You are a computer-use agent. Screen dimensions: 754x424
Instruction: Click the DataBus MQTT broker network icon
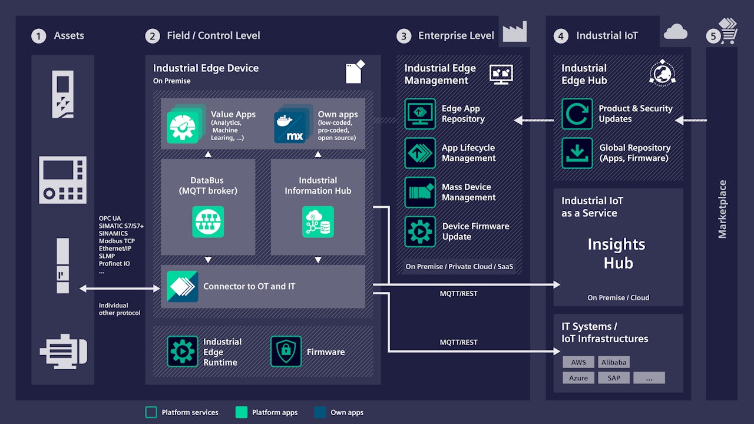207,221
